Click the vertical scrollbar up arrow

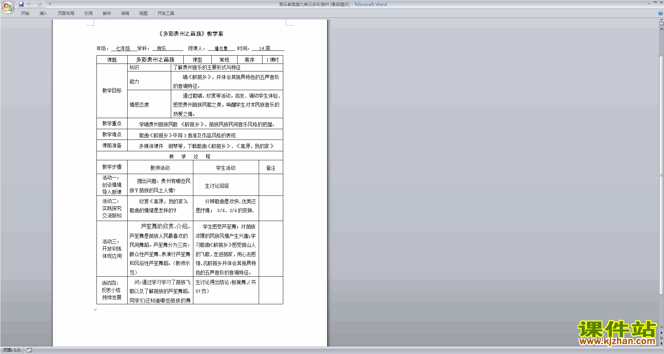pos(661,29)
